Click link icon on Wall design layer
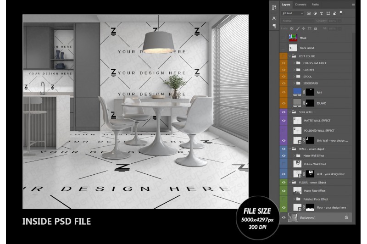 [304, 174]
